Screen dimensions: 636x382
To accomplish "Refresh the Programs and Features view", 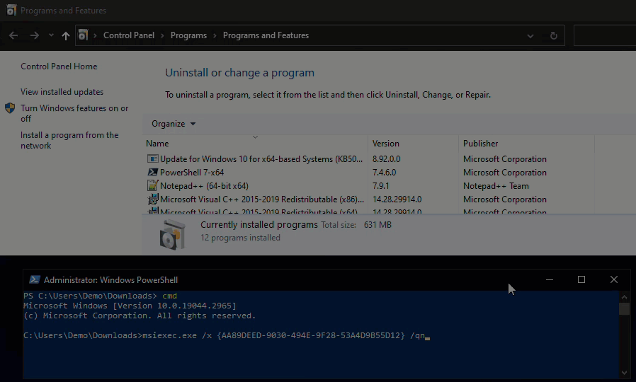I will pos(553,35).
